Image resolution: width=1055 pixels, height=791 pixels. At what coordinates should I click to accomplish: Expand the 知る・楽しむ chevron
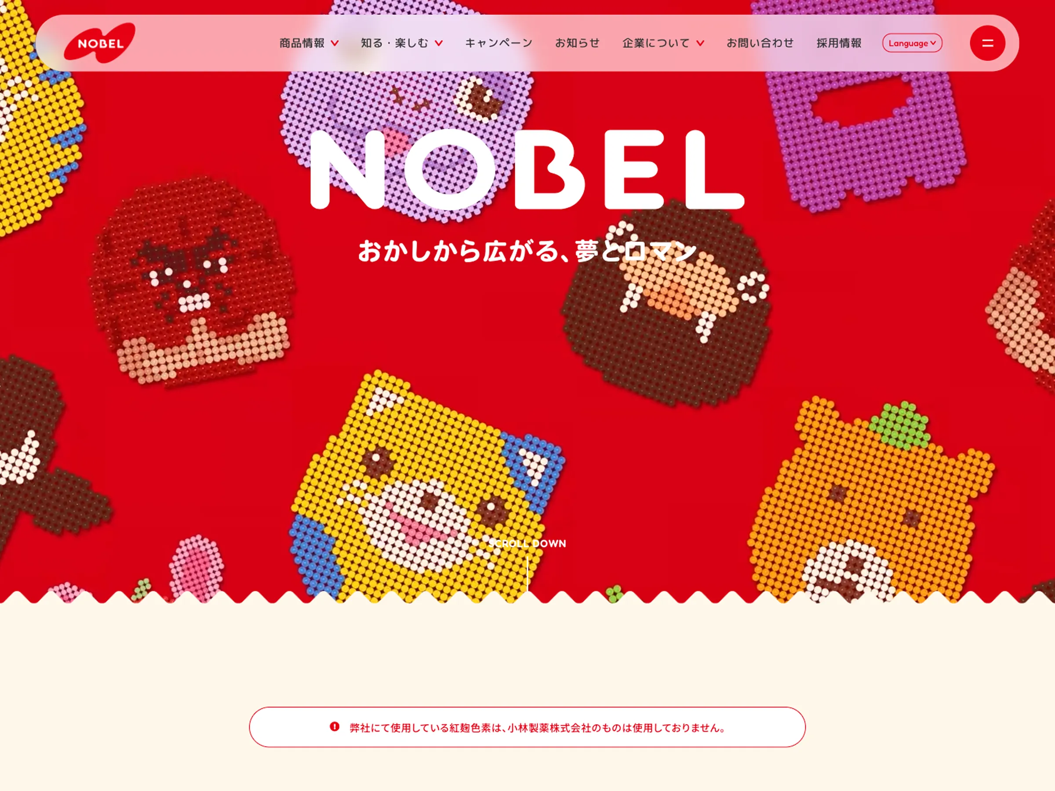pos(439,44)
